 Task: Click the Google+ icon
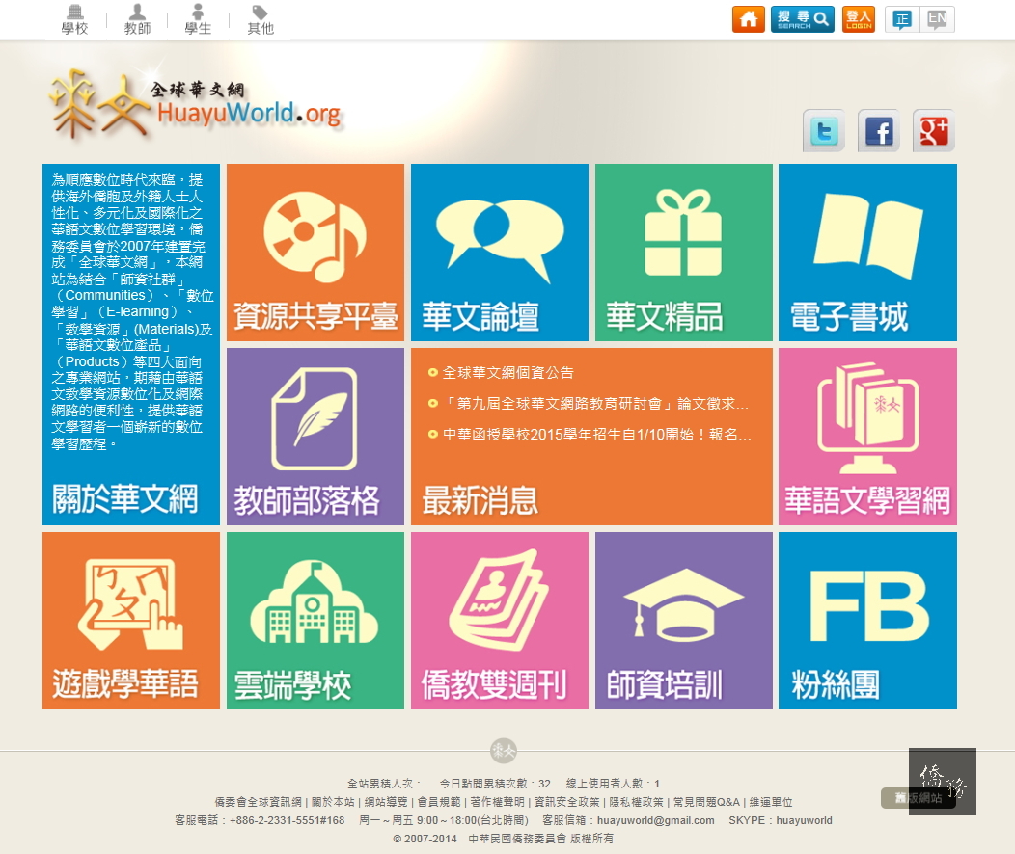click(x=932, y=131)
